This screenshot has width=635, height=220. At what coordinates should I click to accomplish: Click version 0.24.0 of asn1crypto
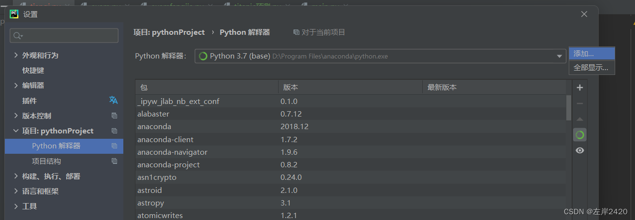click(291, 177)
